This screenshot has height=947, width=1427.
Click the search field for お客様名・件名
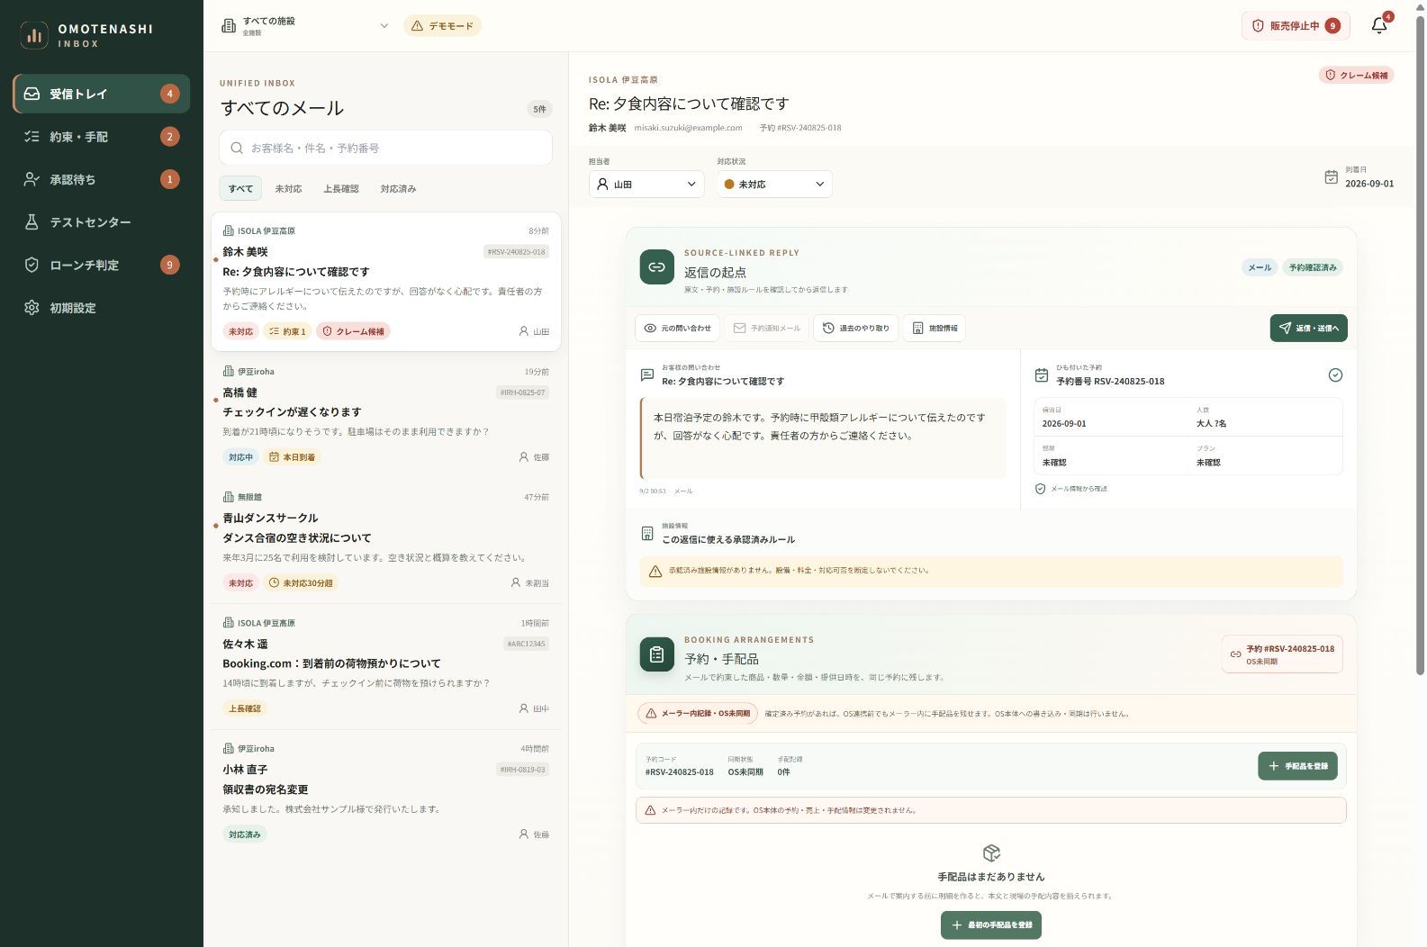pyautogui.click(x=385, y=148)
